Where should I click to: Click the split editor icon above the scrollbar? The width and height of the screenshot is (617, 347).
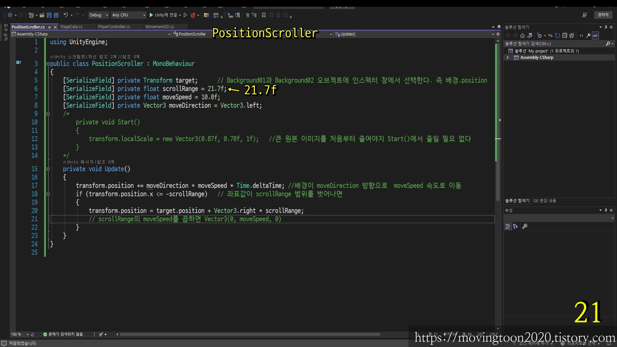tap(498, 34)
